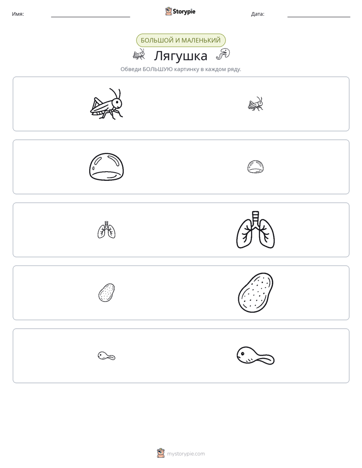This screenshot has width=362, height=468.
Task: Select the large frog egg dome
Action: point(106,167)
